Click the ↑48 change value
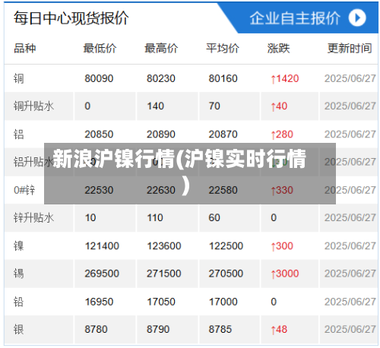Viewport: 380px width, 348px height. [x=279, y=330]
